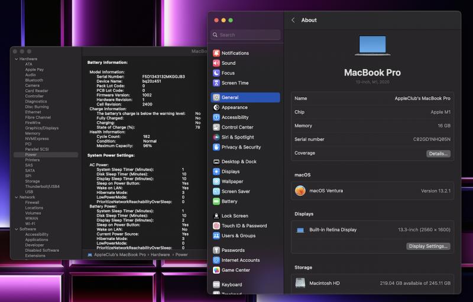
Task: Open the Screen Saver icon
Action: tap(216, 191)
